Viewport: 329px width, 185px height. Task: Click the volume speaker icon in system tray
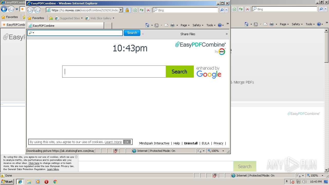pos(304,182)
